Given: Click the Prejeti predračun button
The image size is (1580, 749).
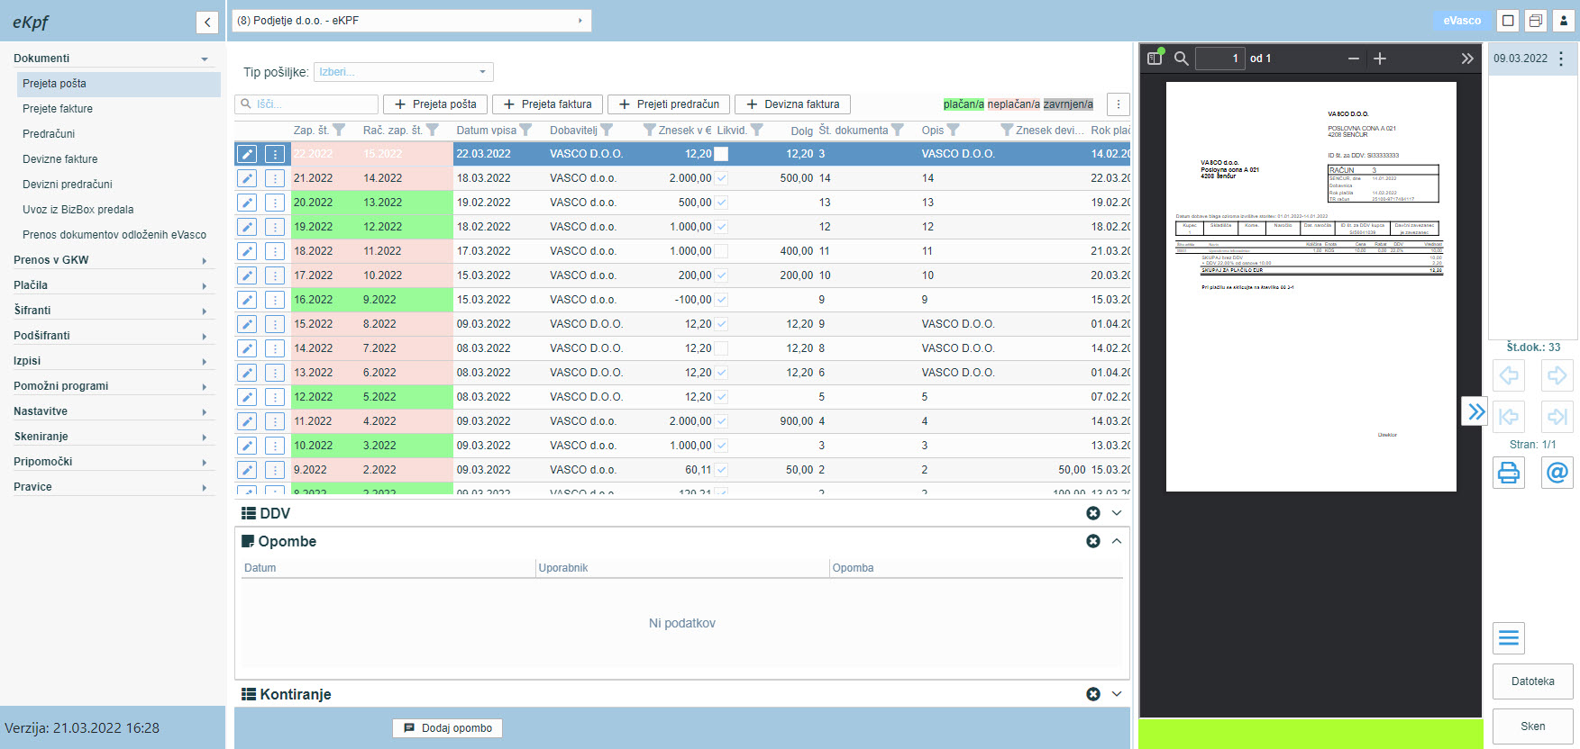Looking at the screenshot, I should (x=669, y=104).
